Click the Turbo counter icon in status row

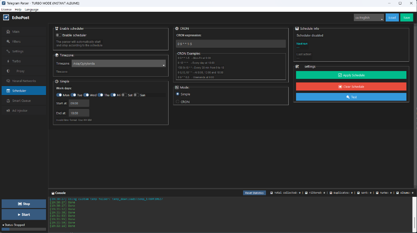click(377, 193)
